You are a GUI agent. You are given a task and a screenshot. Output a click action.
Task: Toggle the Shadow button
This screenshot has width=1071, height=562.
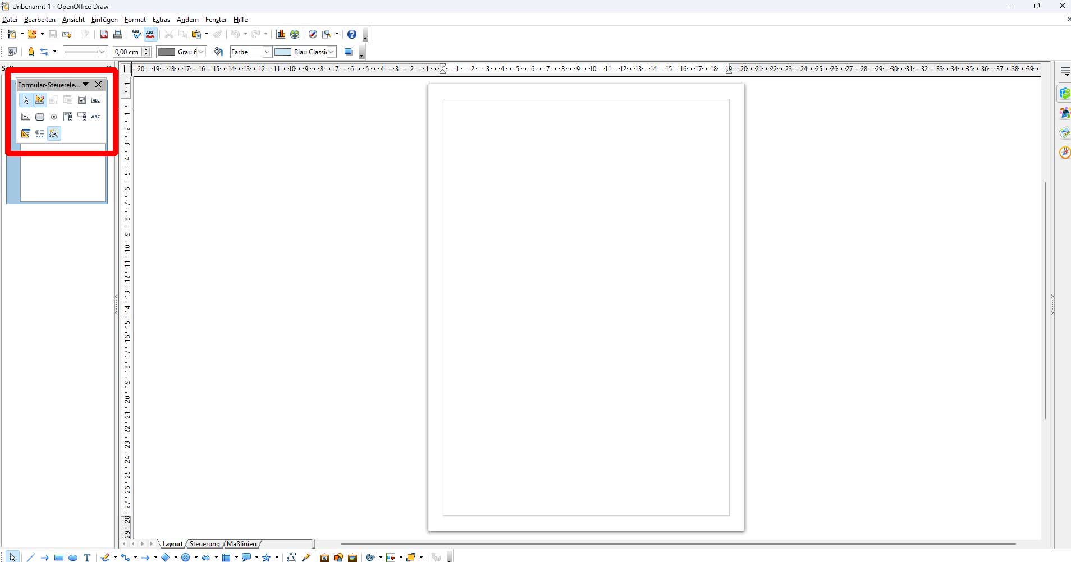pyautogui.click(x=349, y=52)
